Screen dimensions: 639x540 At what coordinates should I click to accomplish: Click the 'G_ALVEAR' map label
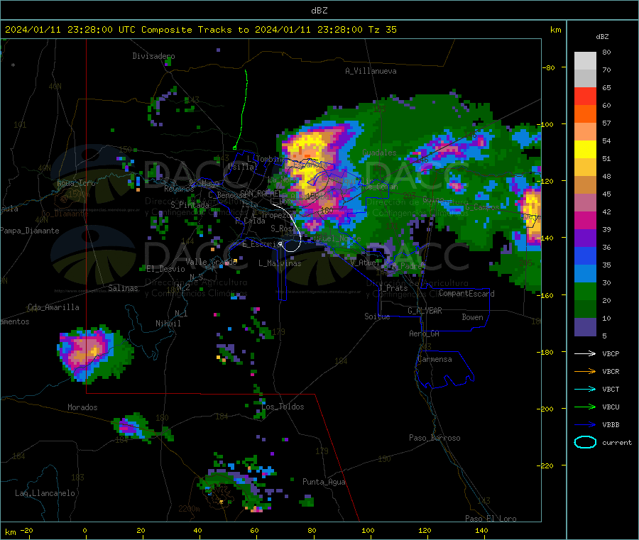pyautogui.click(x=425, y=311)
